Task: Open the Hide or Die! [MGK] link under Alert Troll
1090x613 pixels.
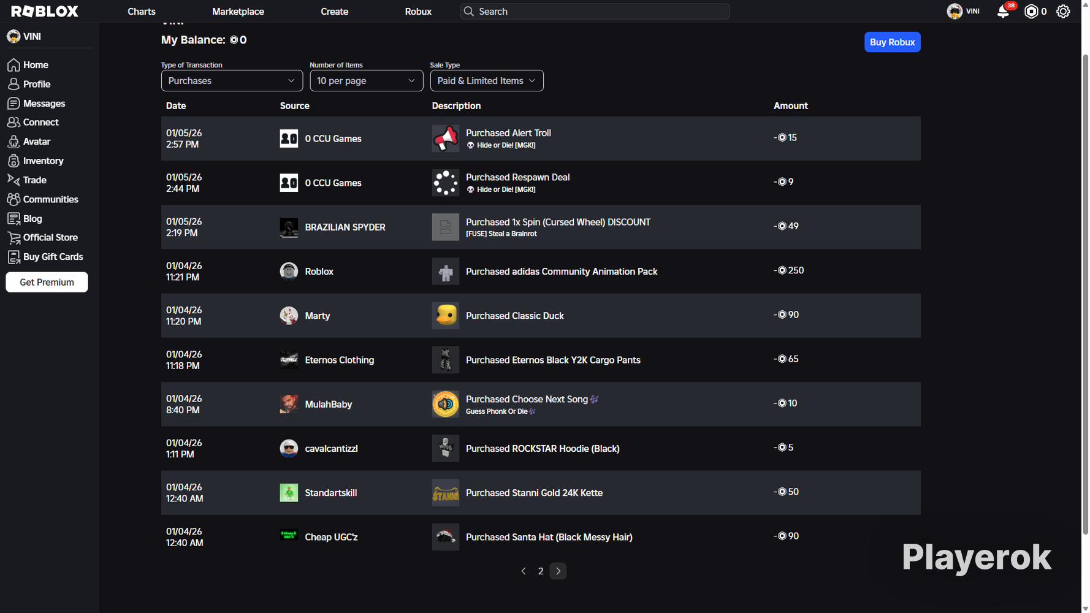Action: 506,146
